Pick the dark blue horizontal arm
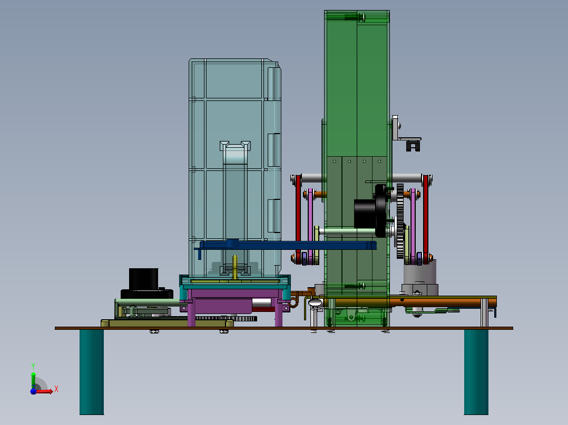 pos(288,246)
